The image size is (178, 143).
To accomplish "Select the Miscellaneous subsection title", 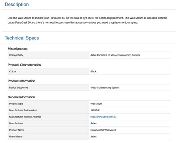I will tap(18, 49).
